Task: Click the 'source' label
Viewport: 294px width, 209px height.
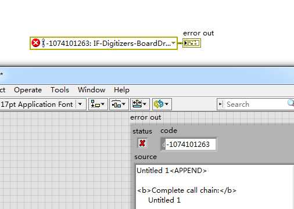Action: coord(145,157)
